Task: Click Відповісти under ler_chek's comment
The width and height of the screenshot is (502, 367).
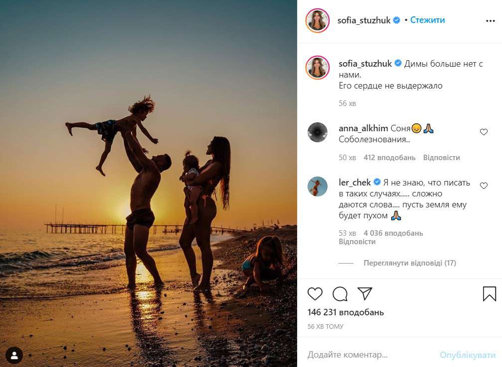Action: 355,241
